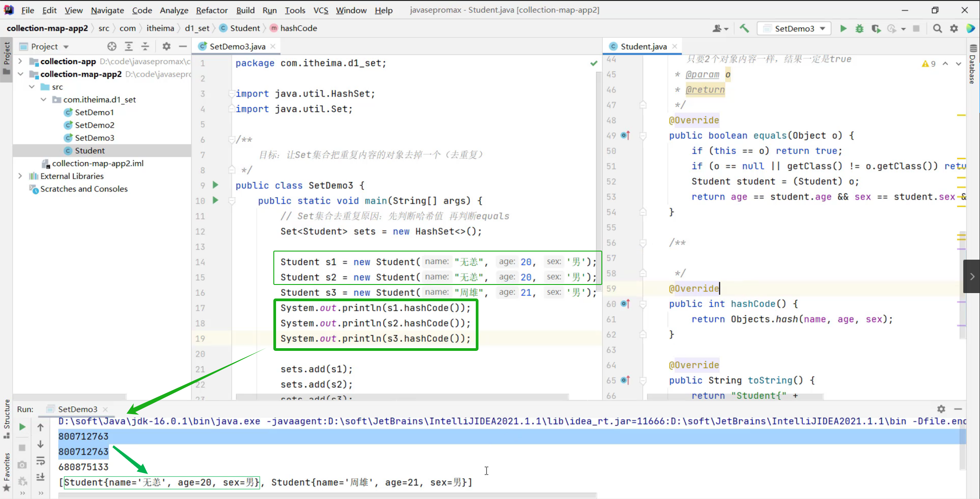
Task: Toggle scroll to end in Run console
Action: point(40,476)
